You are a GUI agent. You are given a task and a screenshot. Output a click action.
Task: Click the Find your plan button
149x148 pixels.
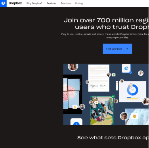coord(117,49)
